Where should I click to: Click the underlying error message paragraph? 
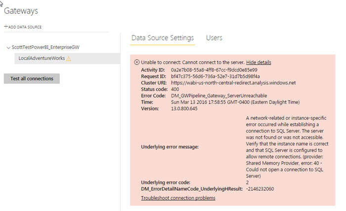(285, 147)
